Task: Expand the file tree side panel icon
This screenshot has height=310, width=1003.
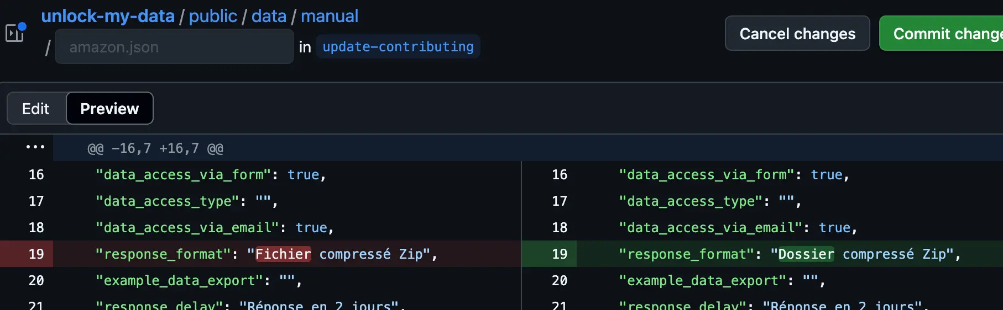Action: point(14,33)
